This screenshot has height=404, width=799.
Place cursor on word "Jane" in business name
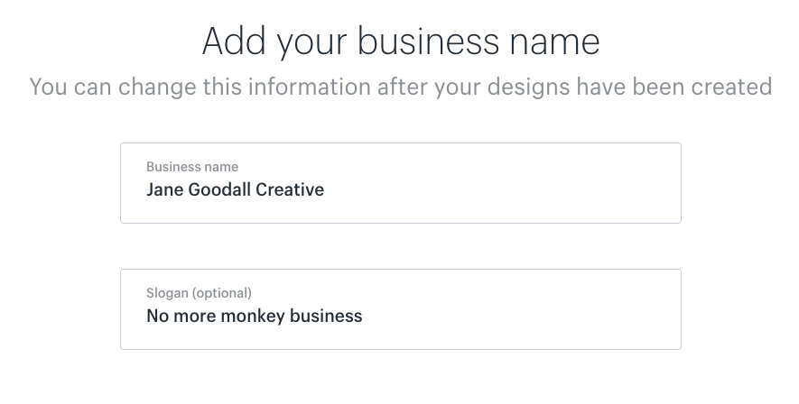tap(164, 189)
